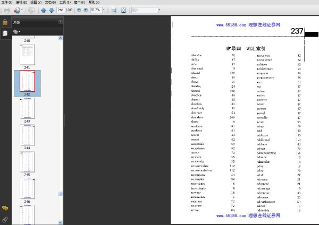The height and width of the screenshot is (225, 319).
Task: Click the index word 'additional'
Action: coord(263,140)
